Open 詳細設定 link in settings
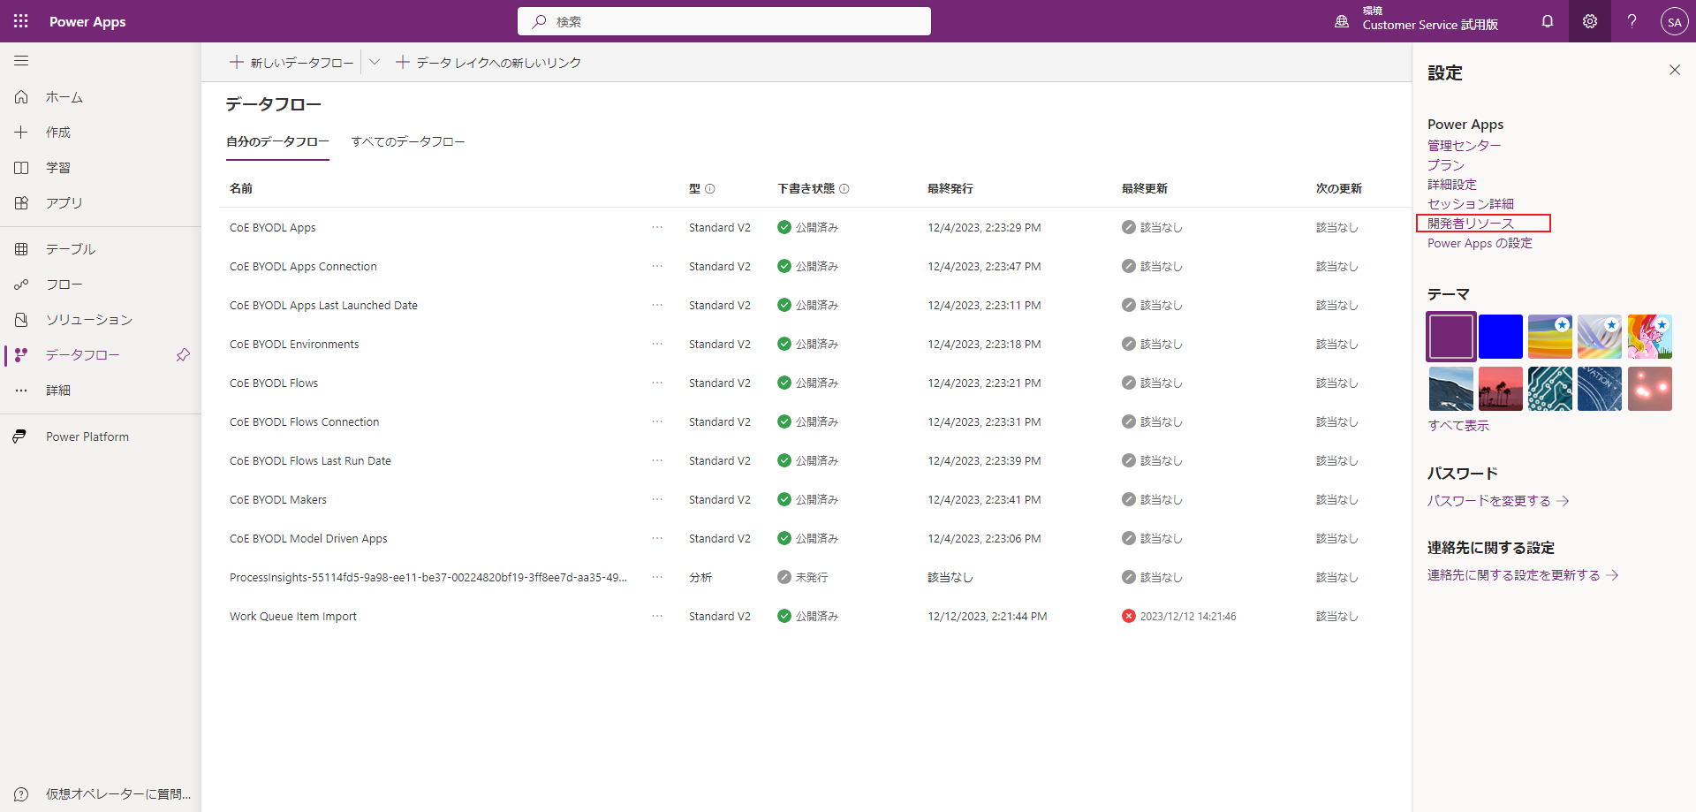 pyautogui.click(x=1452, y=185)
